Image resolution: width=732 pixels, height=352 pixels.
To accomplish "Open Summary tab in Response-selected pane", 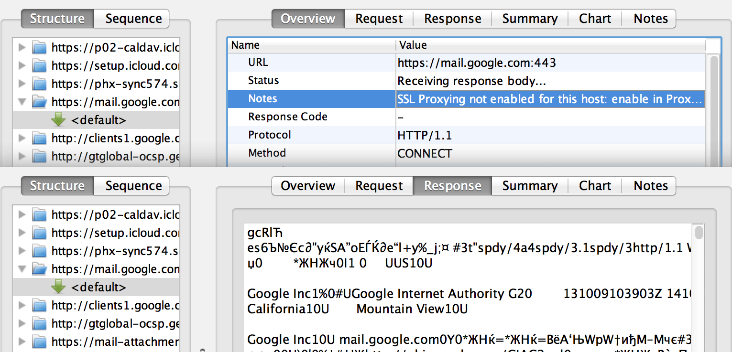I will point(530,186).
